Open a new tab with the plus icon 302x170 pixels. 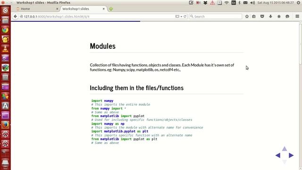111,9
